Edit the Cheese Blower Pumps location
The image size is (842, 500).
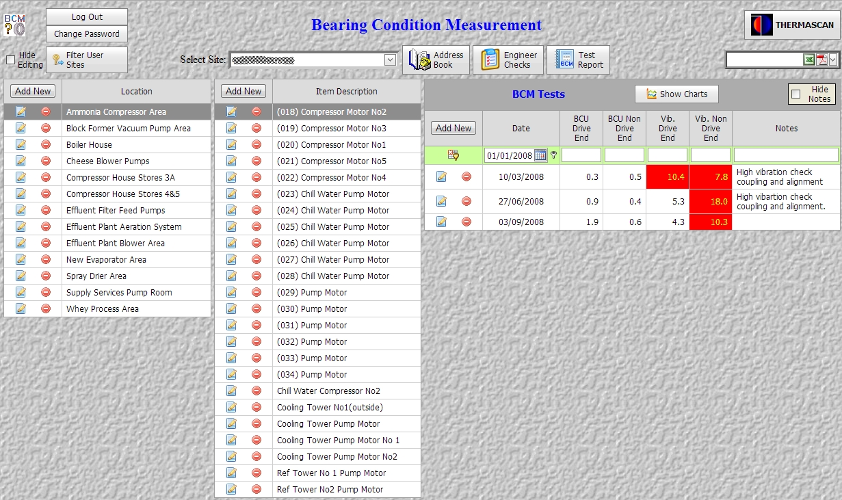(x=21, y=161)
